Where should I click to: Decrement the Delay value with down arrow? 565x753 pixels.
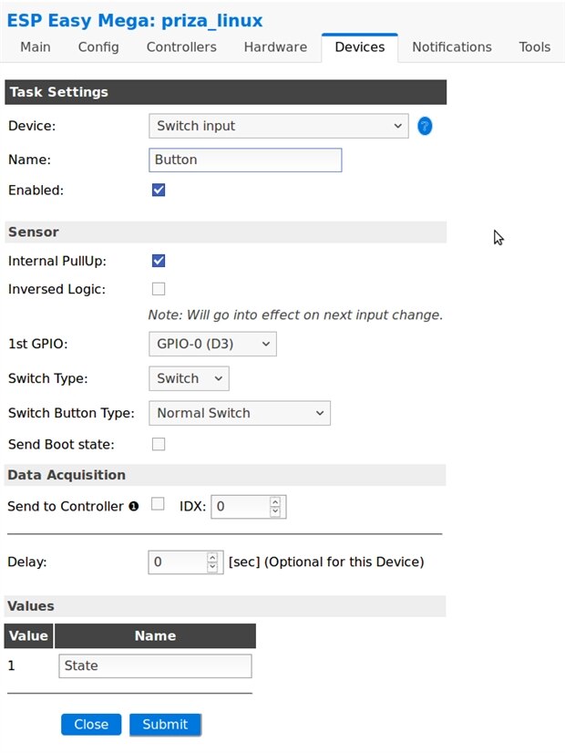pos(212,567)
